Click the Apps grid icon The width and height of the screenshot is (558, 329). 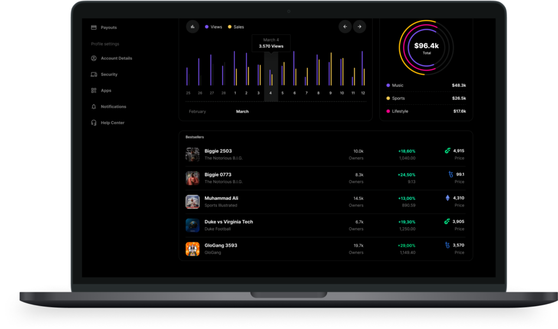(x=94, y=91)
